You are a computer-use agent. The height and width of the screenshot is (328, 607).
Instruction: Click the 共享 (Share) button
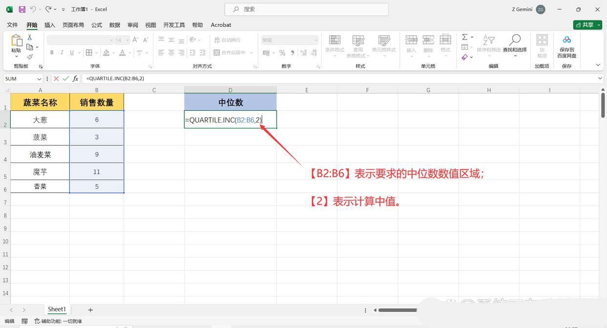pyautogui.click(x=587, y=25)
